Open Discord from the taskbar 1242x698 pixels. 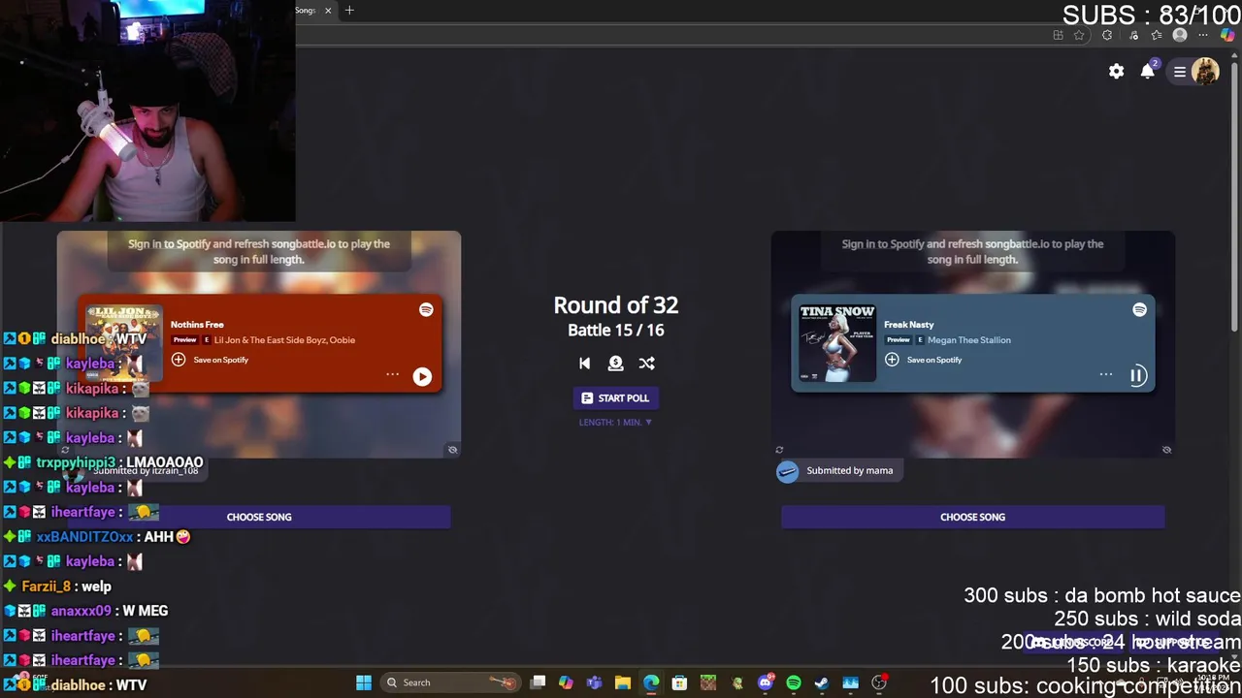pos(766,682)
